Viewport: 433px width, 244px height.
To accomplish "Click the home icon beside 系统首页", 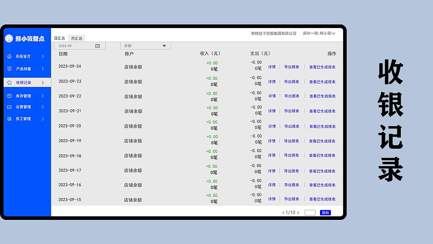I will (9, 57).
